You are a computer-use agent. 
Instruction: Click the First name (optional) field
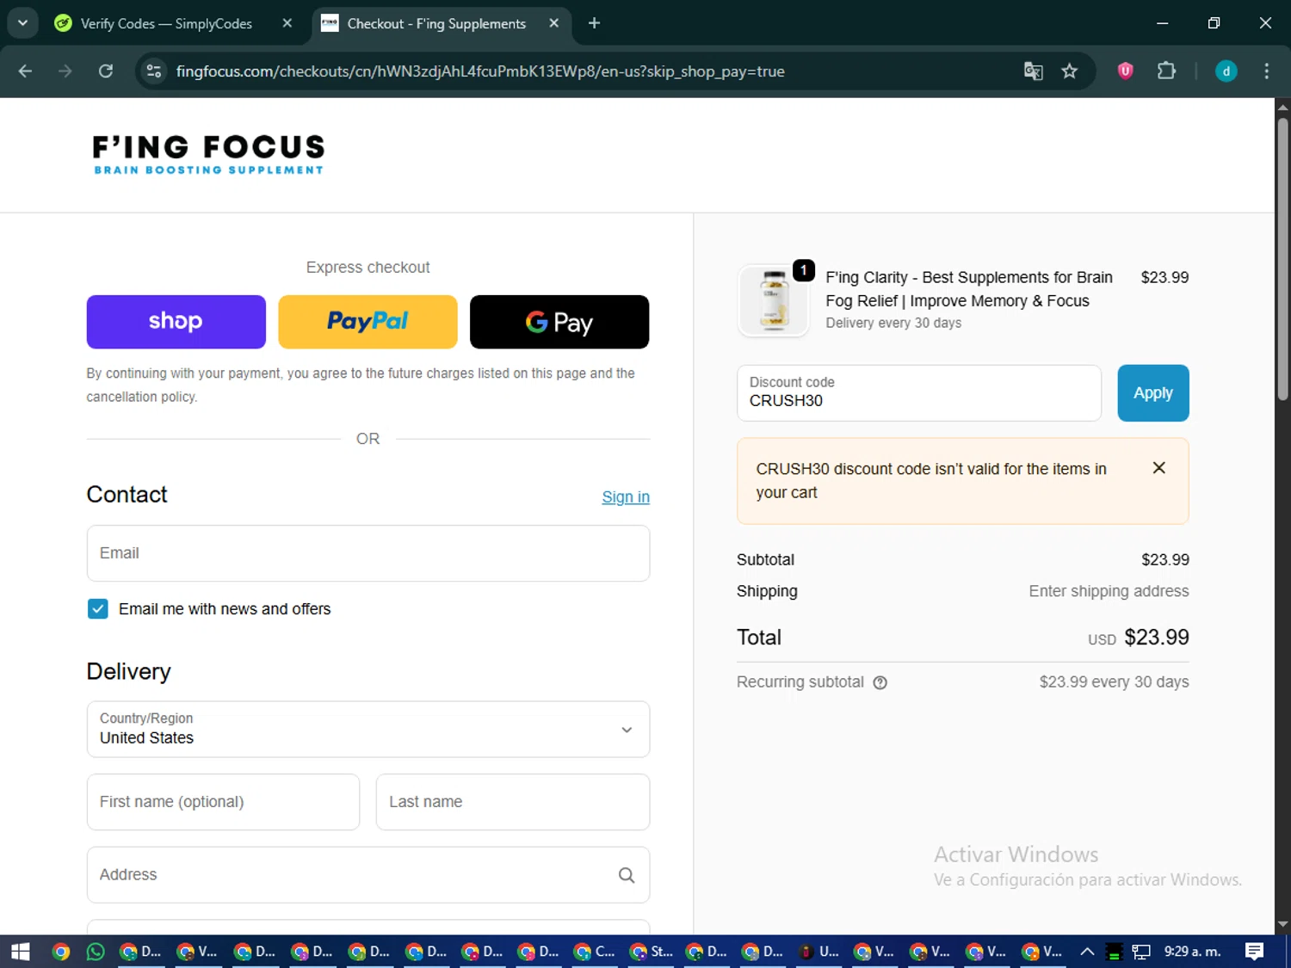[x=223, y=802]
